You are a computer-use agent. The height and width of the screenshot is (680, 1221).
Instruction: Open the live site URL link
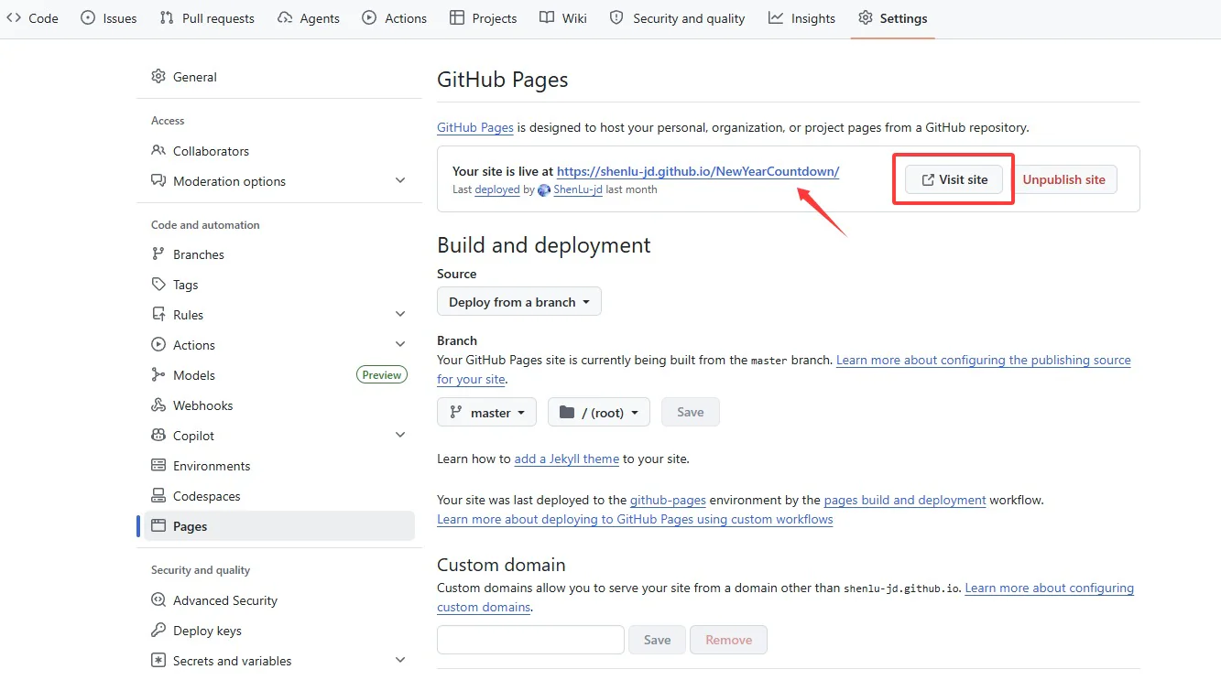[698, 171]
